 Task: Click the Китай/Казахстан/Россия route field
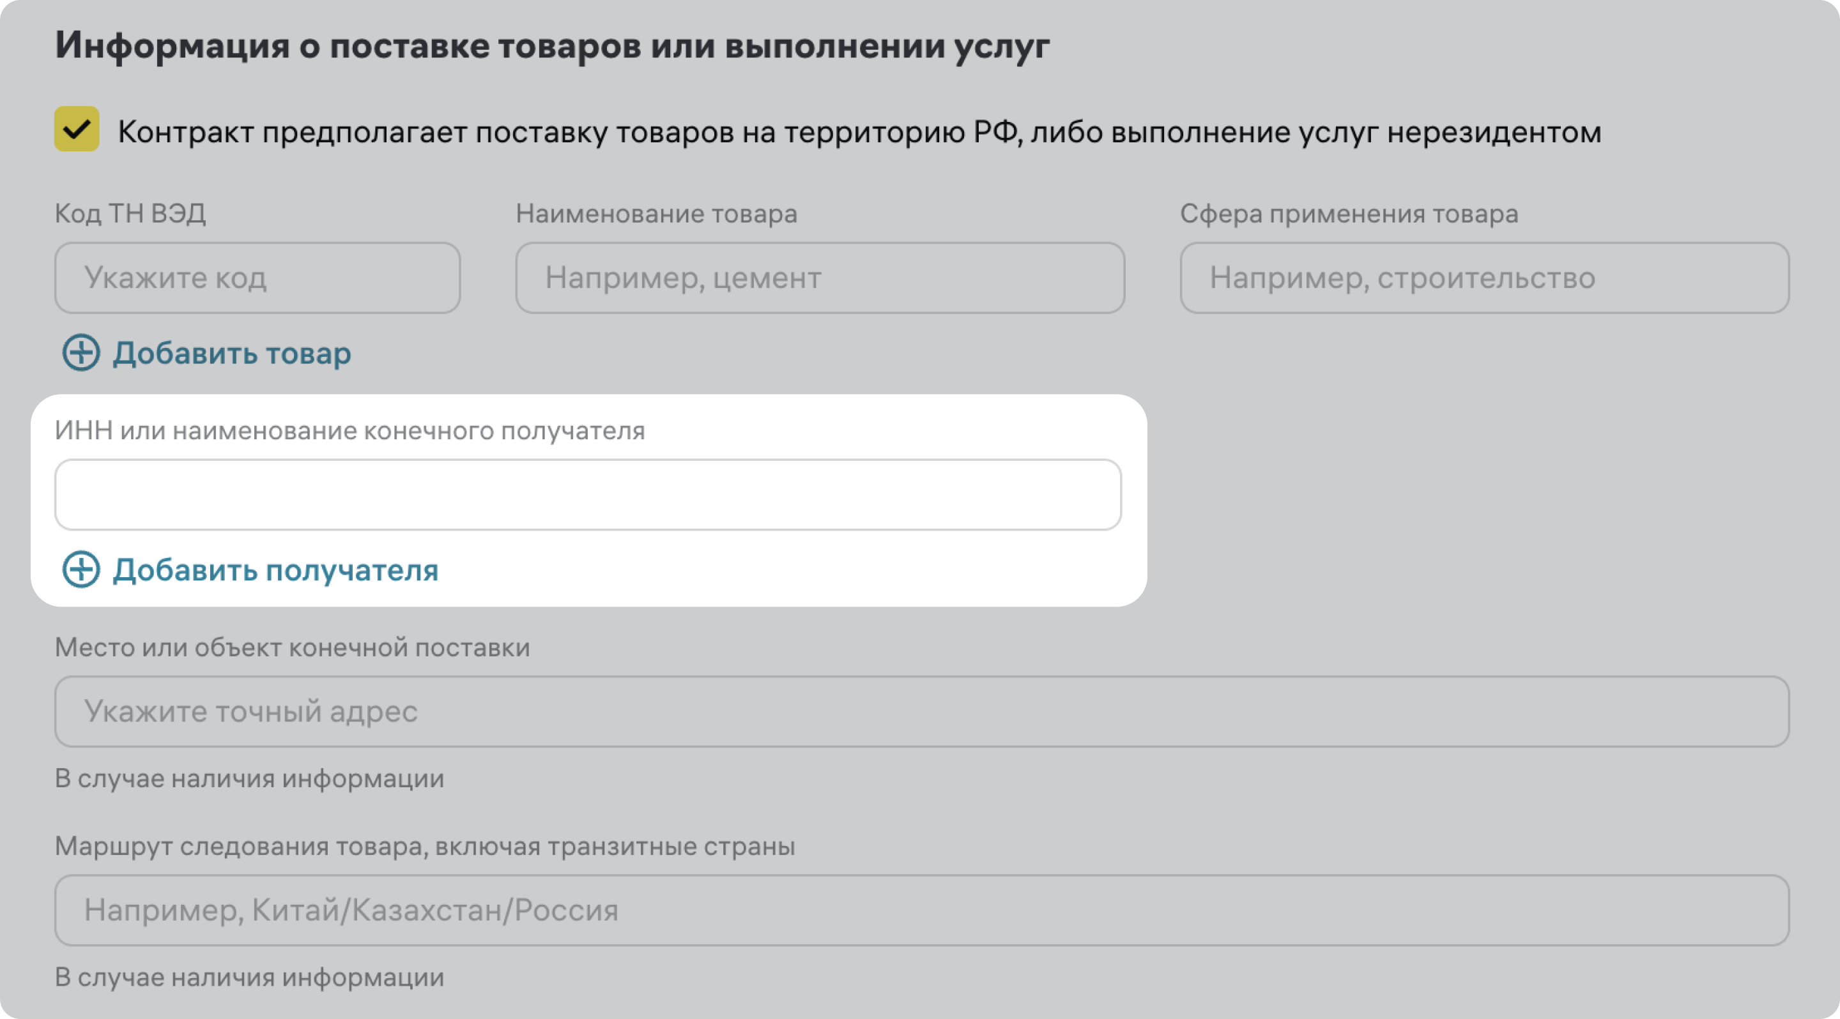coord(921,910)
